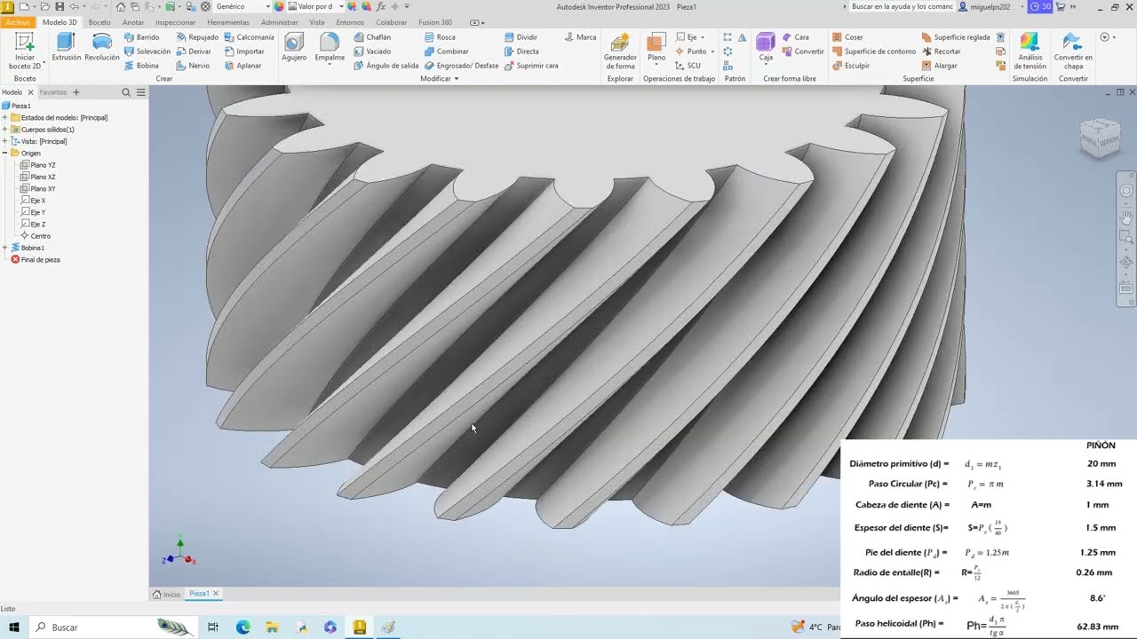1137x639 pixels.
Task: Search the model browser
Action: coord(126,92)
